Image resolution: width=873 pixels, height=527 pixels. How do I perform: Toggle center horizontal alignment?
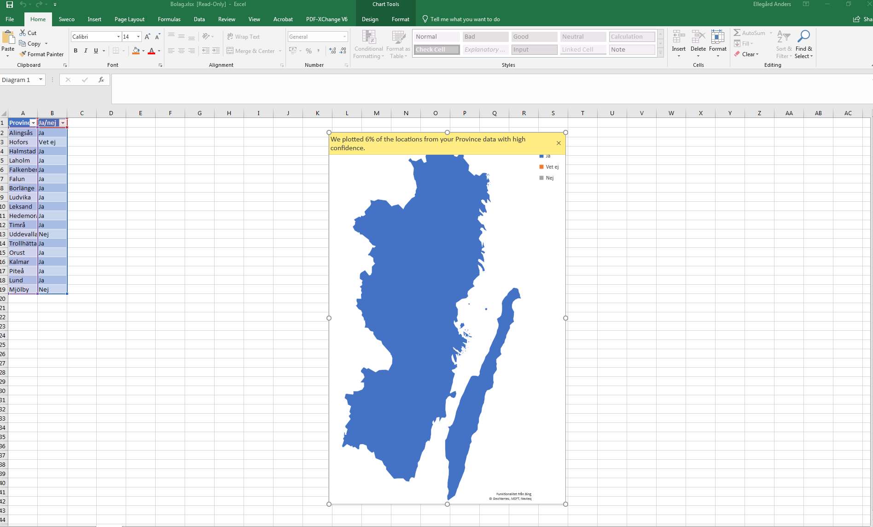(x=181, y=51)
